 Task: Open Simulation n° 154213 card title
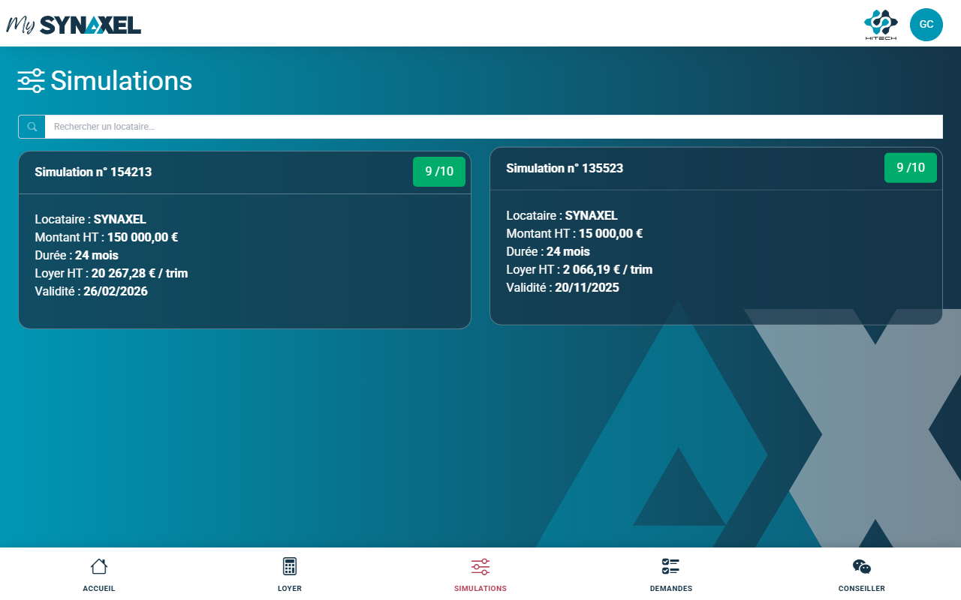[x=93, y=172]
